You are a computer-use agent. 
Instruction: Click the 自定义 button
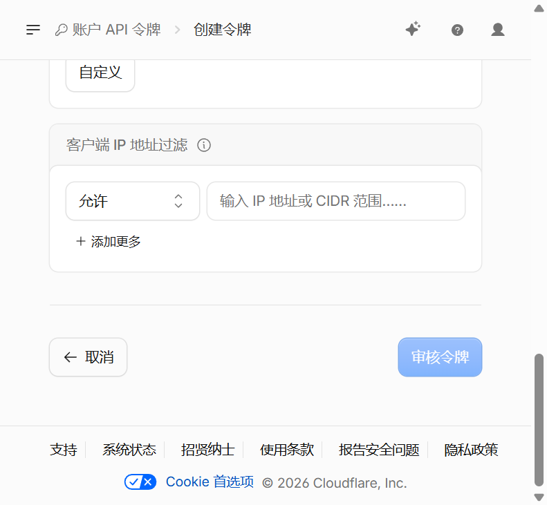pos(100,73)
